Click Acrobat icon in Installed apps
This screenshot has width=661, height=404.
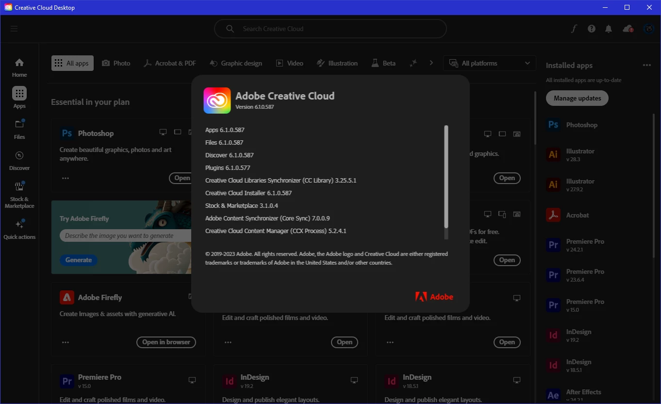point(553,215)
